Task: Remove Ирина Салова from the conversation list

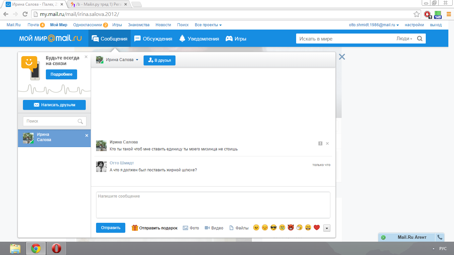Action: coord(87,135)
